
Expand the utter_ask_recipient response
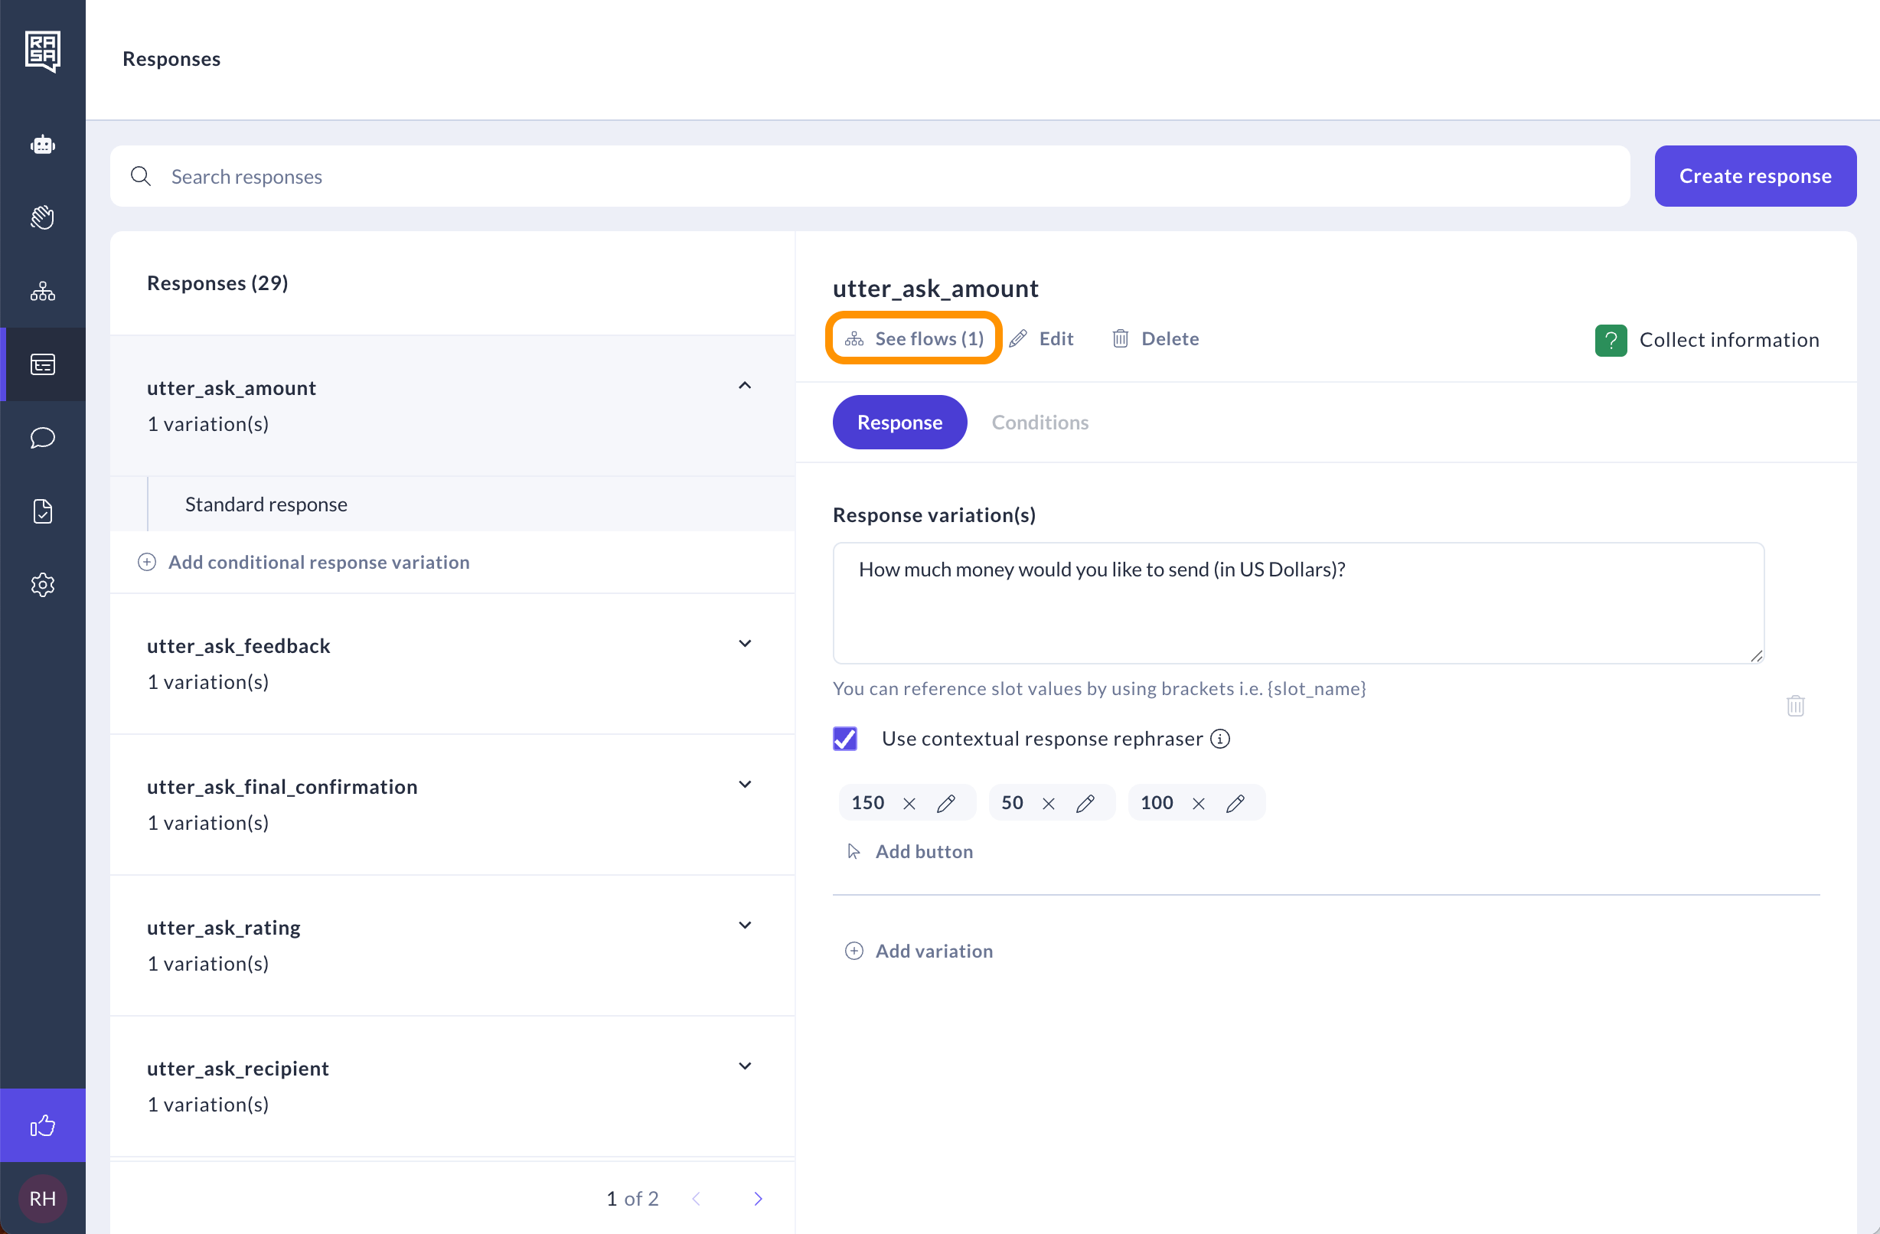(744, 1066)
